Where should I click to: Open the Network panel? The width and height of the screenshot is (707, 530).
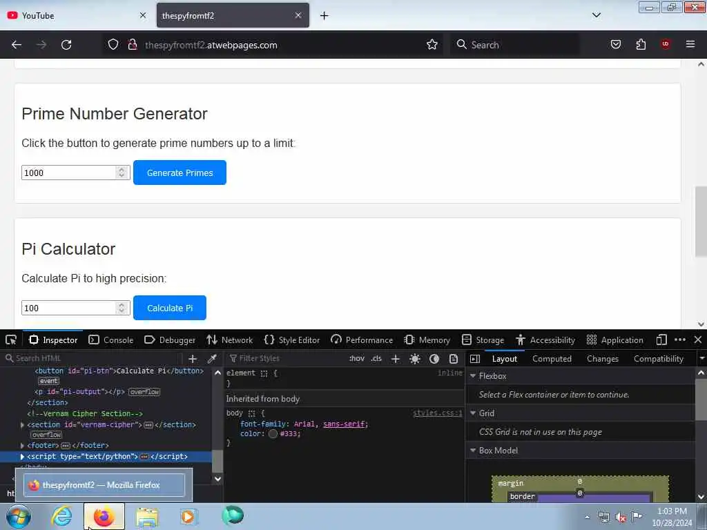click(x=229, y=340)
